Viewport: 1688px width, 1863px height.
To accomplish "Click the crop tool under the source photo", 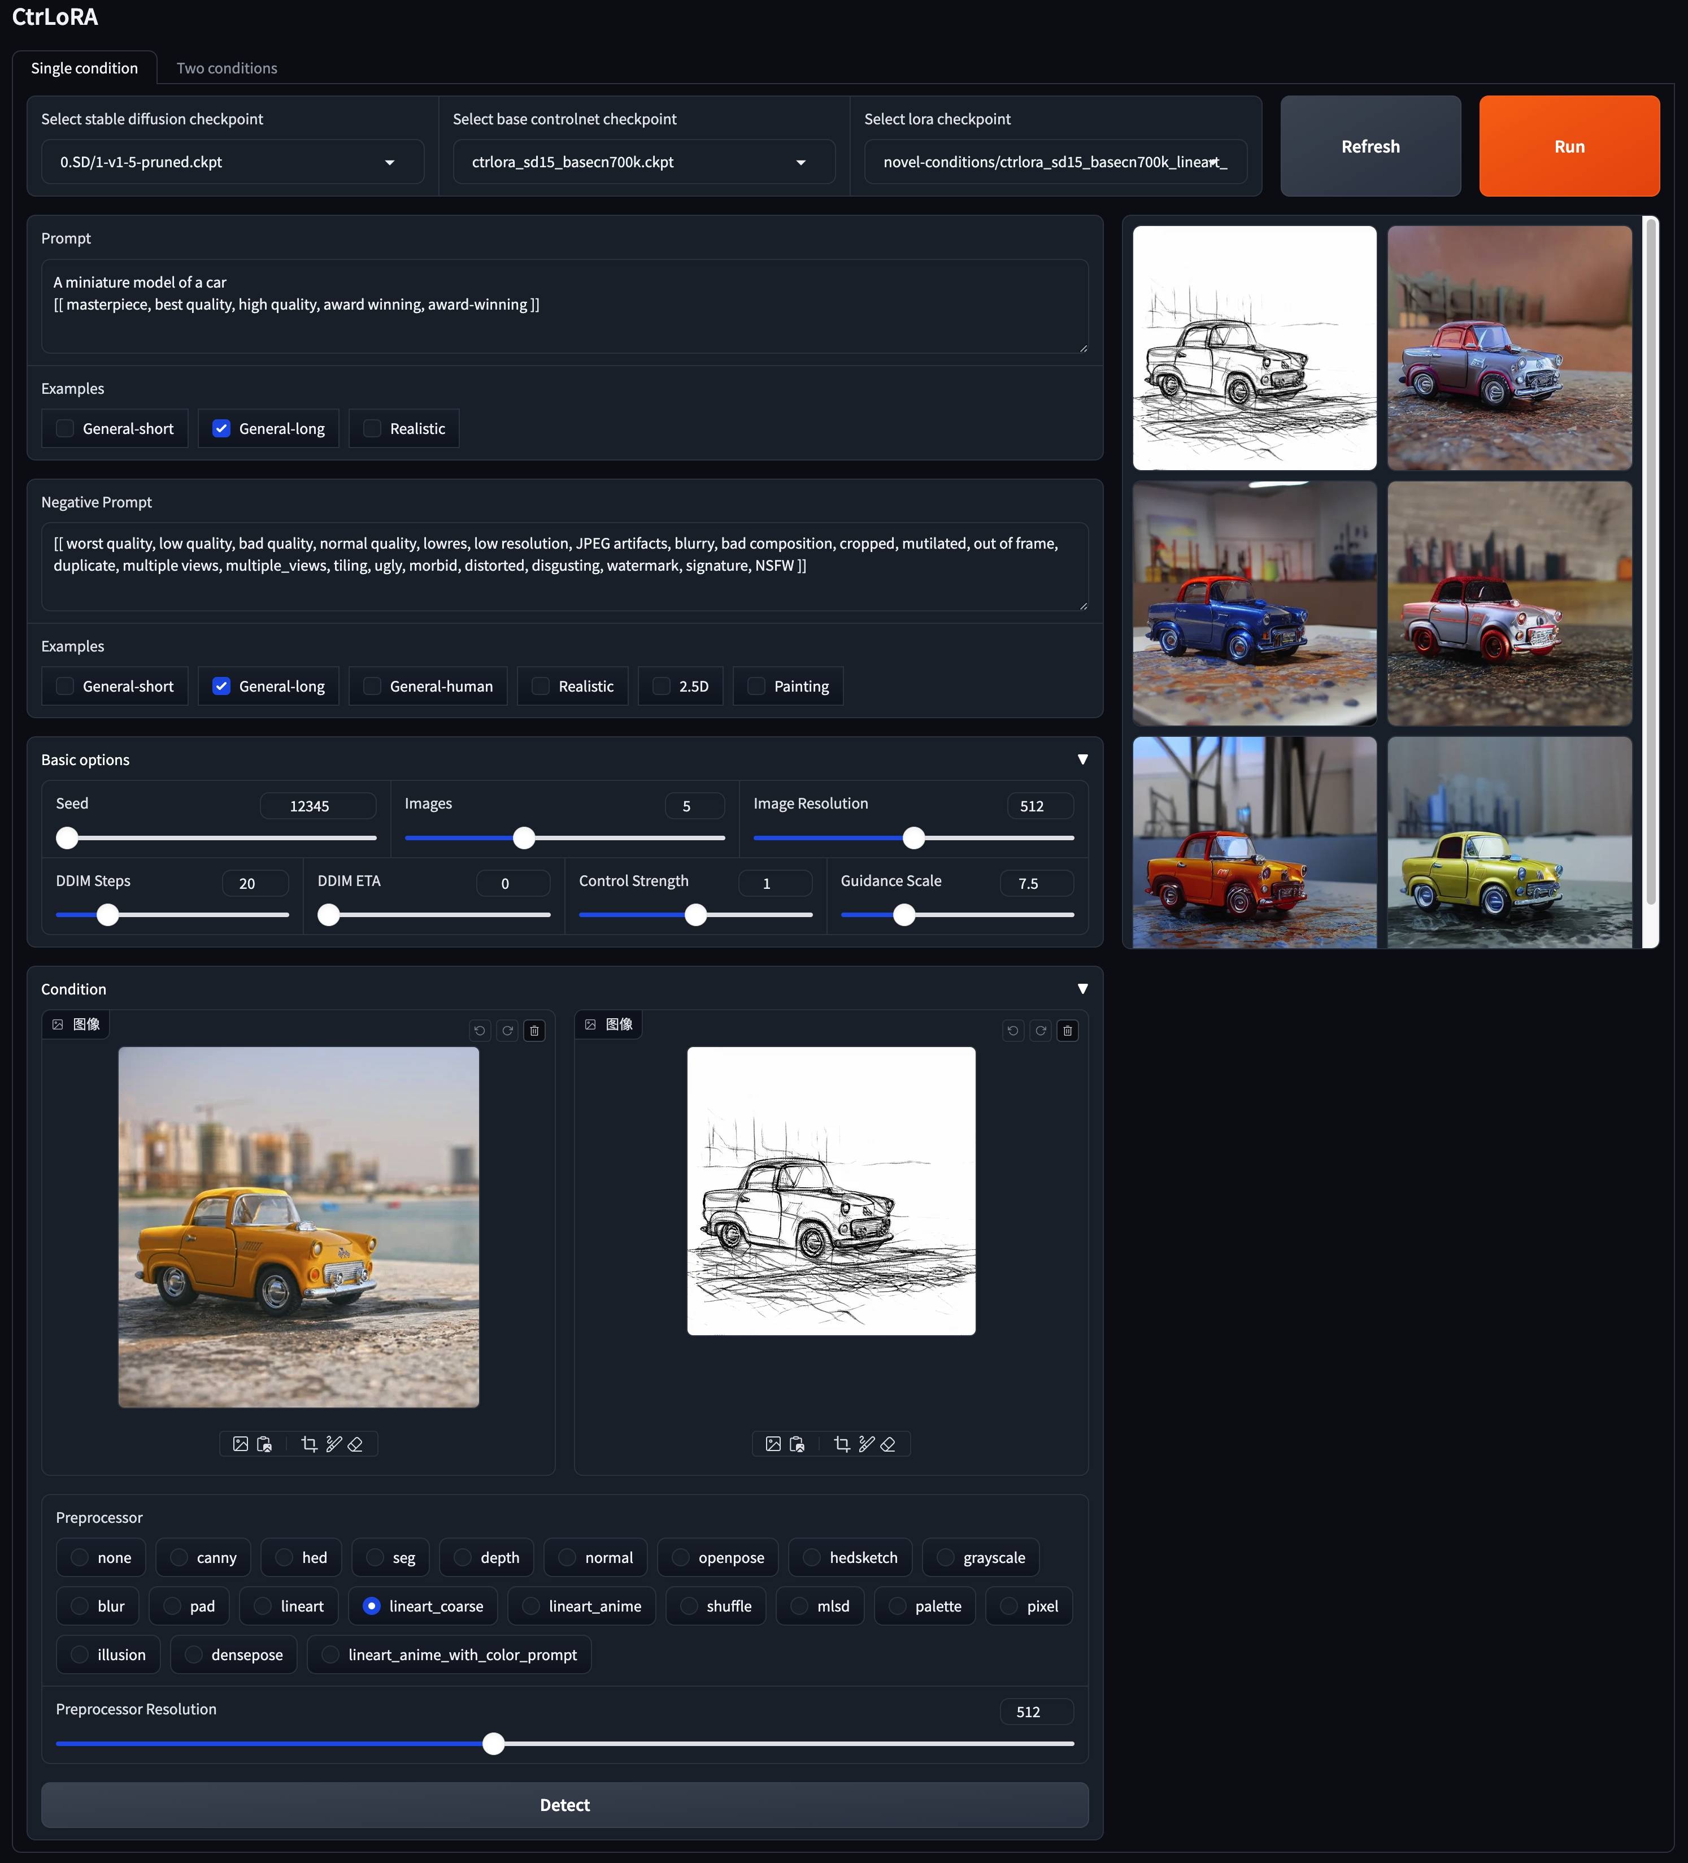I will pyautogui.click(x=310, y=1444).
